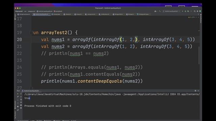Click the KotlinArraysEquality.kt breadcrumb in navigation bar

45,11
